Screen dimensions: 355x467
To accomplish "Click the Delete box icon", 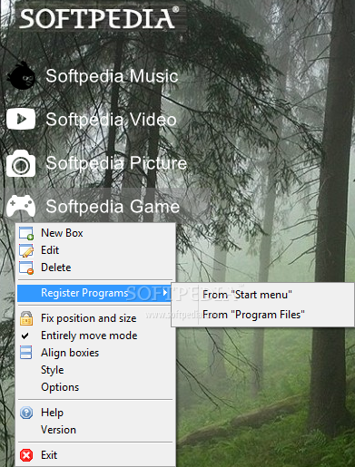I will 26,268.
